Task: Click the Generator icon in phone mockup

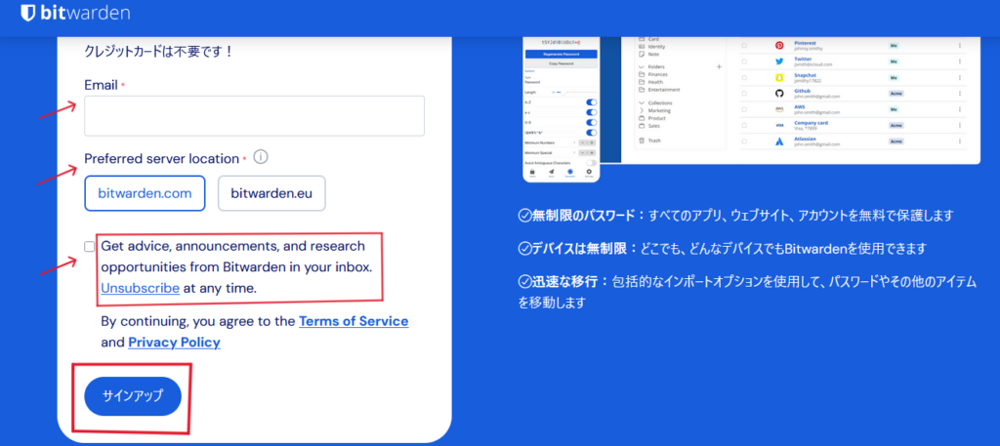Action: pyautogui.click(x=570, y=172)
